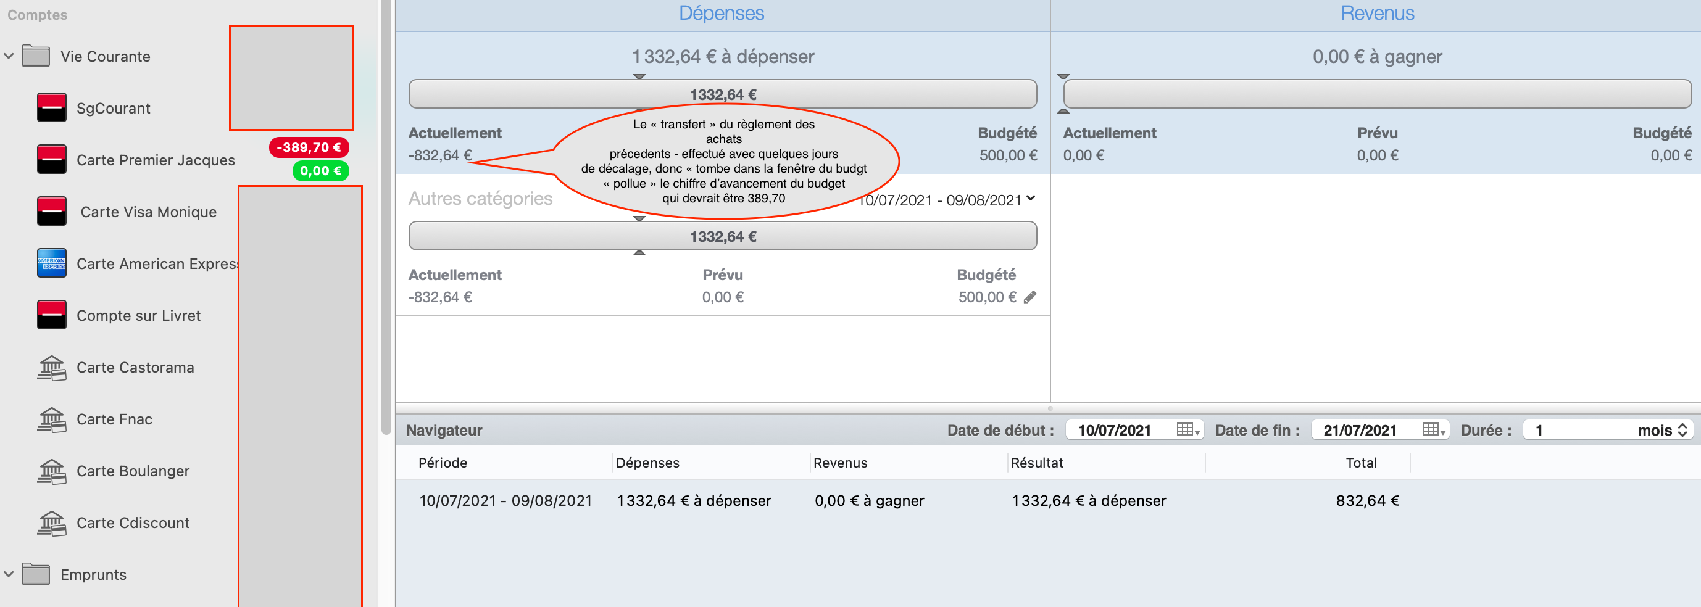This screenshot has height=607, width=1701.
Task: Click the Carte Boulanger bank icon
Action: (x=53, y=471)
